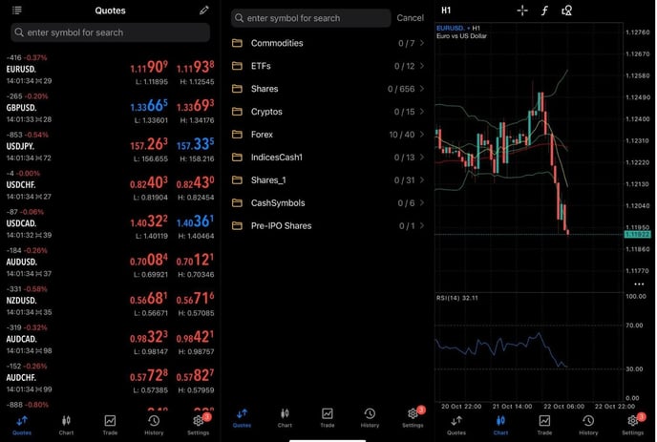657x442 pixels.
Task: Open the indicators (f) icon on chart
Action: pos(544,11)
